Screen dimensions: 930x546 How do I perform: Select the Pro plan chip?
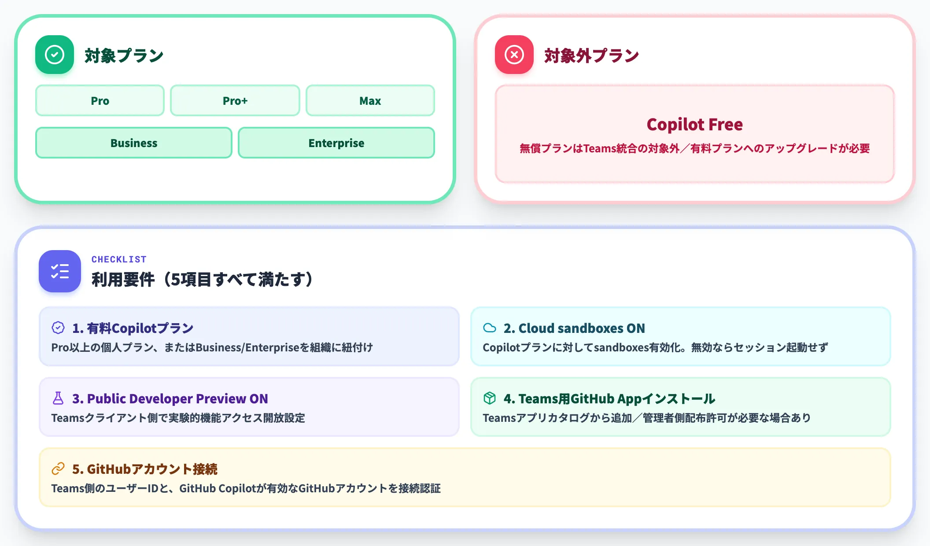pos(100,101)
